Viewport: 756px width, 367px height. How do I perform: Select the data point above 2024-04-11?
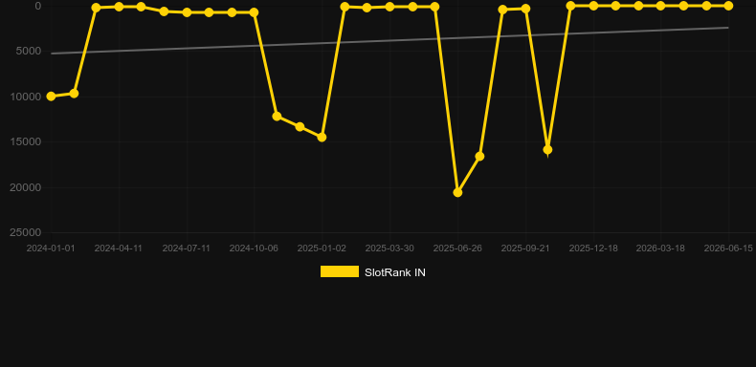[x=119, y=7]
